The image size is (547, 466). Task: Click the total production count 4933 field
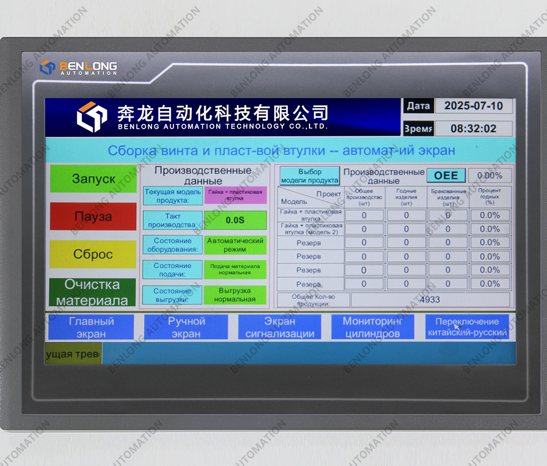pyautogui.click(x=430, y=300)
